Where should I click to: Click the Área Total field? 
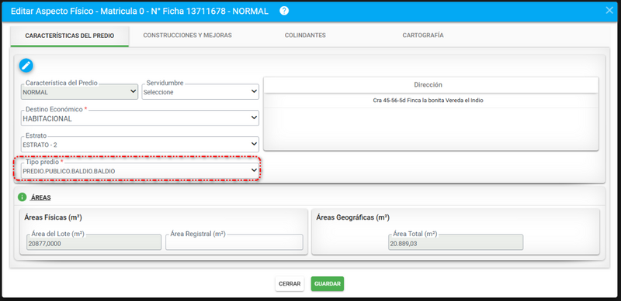[x=456, y=243]
